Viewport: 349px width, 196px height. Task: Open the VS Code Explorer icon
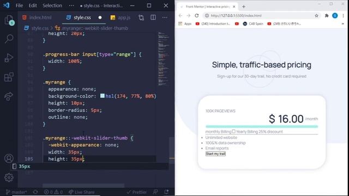[9, 20]
